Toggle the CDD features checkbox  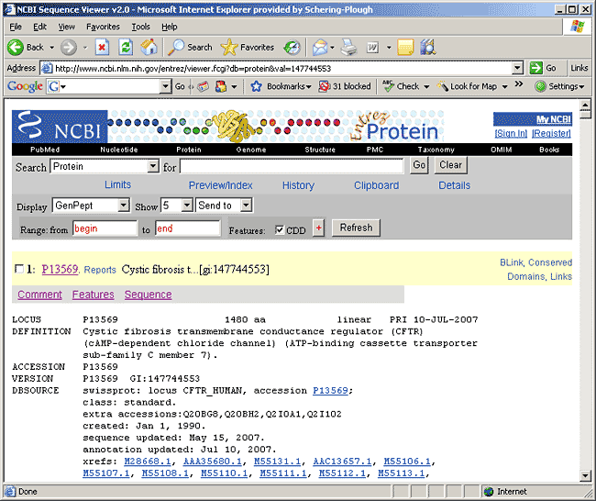[x=280, y=229]
